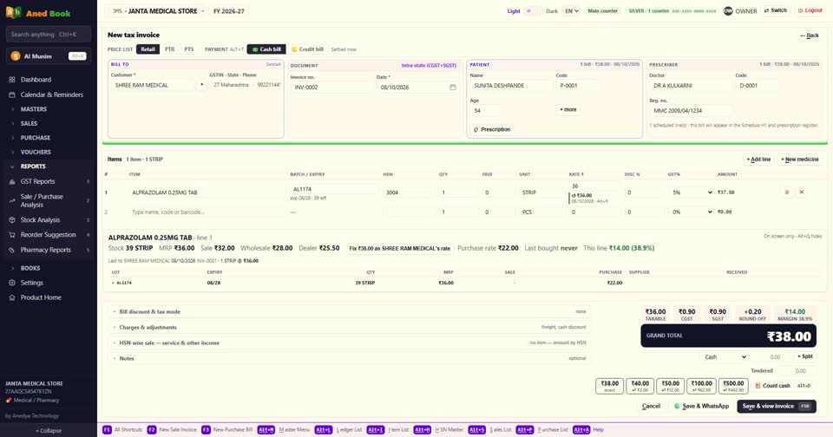Click the Alt+M Master Menu shortcut badge
Image resolution: width=833 pixels, height=437 pixels.
tap(266, 429)
